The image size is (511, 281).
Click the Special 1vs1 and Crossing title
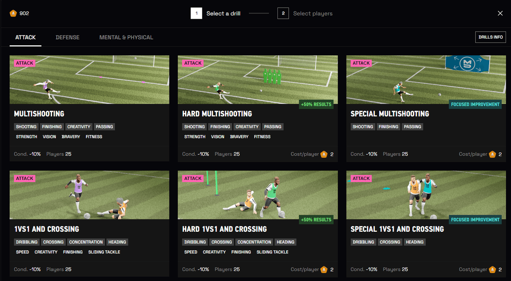(x=397, y=229)
